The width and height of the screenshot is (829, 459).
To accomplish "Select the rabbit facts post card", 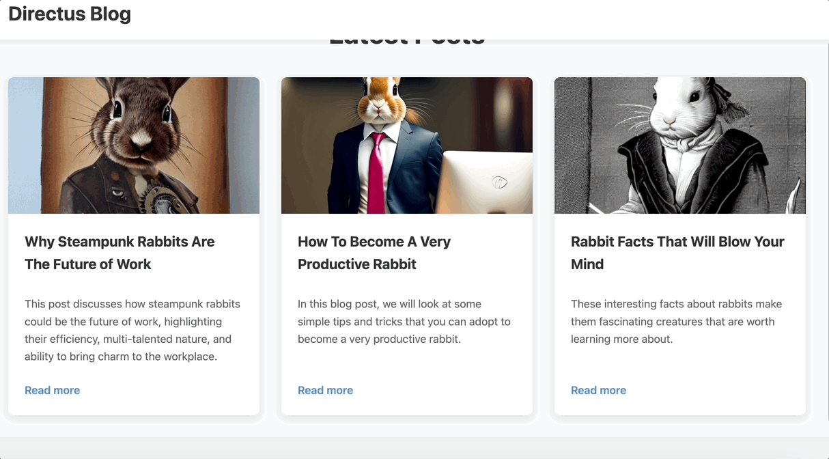I will click(x=679, y=247).
